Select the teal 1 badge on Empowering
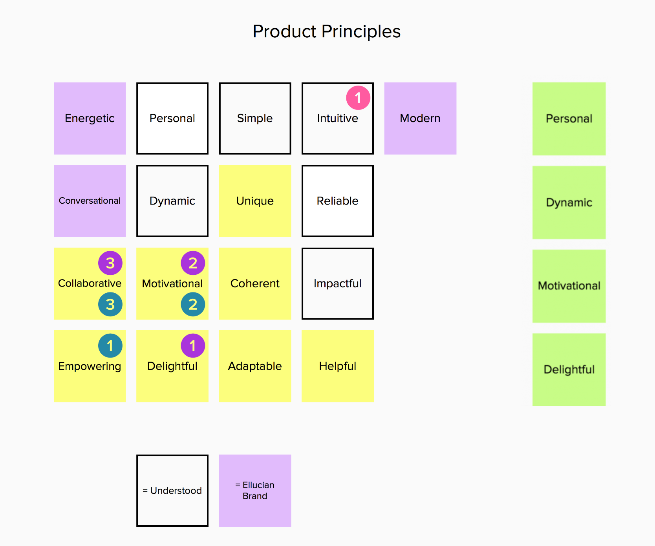The width and height of the screenshot is (655, 546). tap(110, 346)
